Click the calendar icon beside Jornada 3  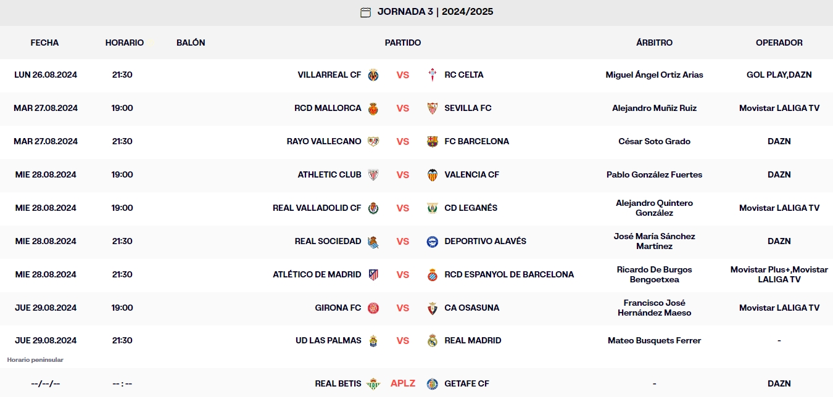point(365,11)
